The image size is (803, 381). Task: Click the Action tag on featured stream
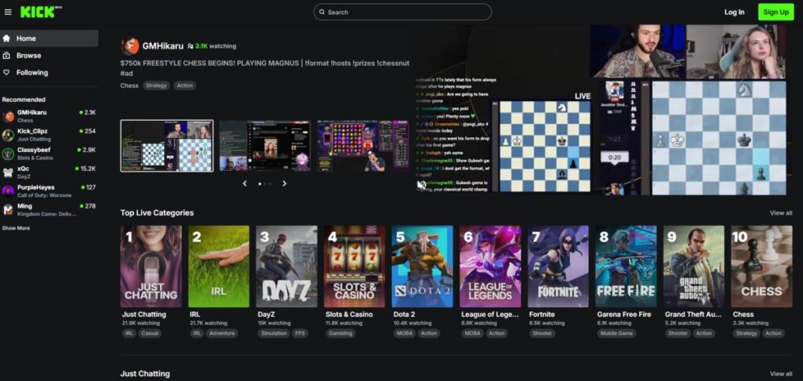185,85
